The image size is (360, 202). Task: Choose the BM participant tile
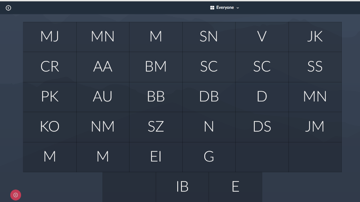(156, 67)
